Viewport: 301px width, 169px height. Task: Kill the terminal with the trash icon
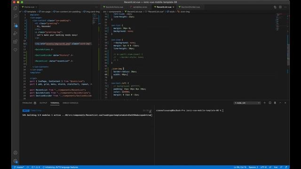coord(275,103)
